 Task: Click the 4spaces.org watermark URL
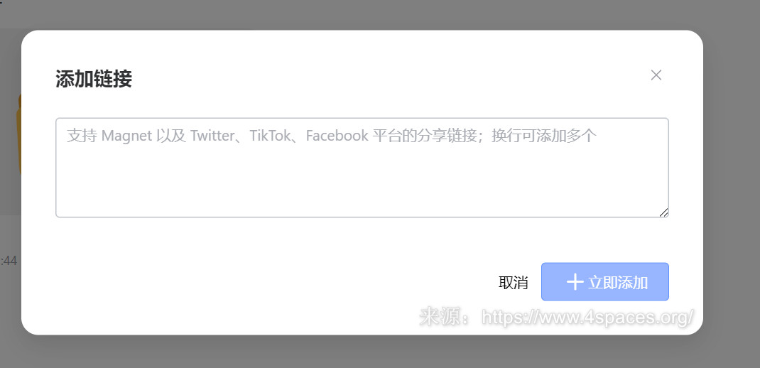point(588,317)
